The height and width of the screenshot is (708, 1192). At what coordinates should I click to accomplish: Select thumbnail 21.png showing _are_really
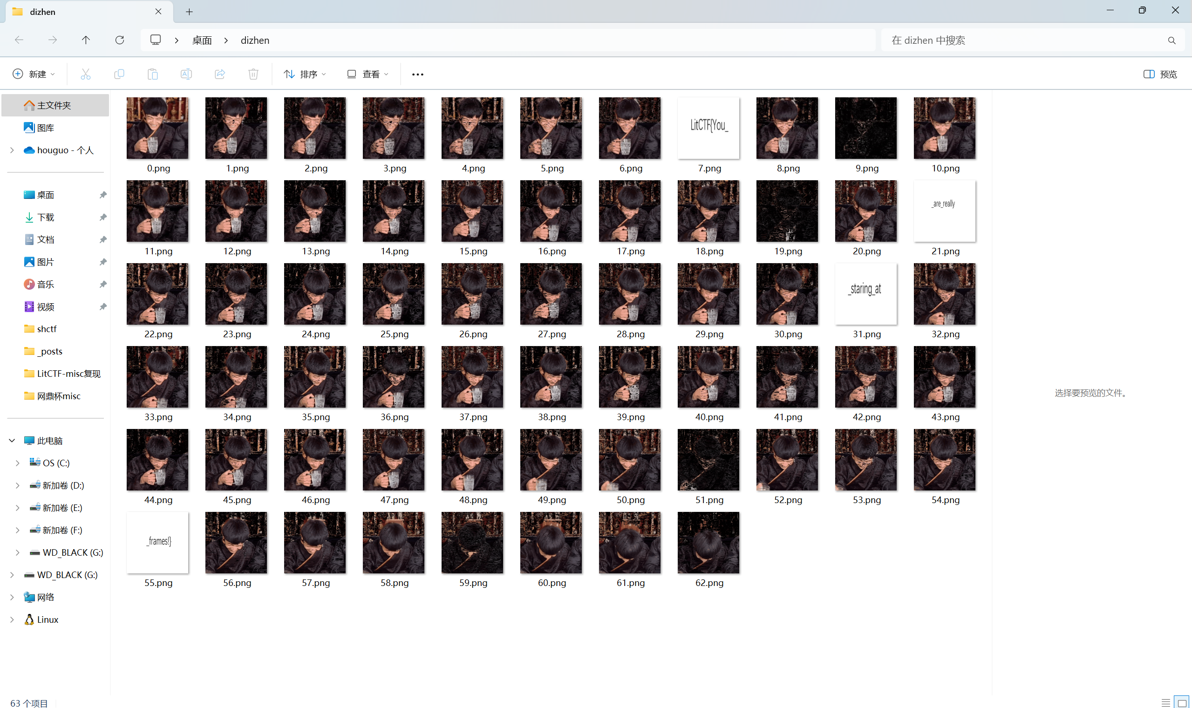[945, 211]
